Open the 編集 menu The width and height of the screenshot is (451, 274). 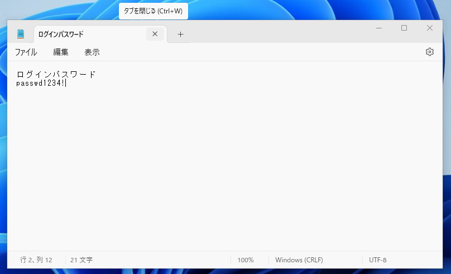pos(61,52)
